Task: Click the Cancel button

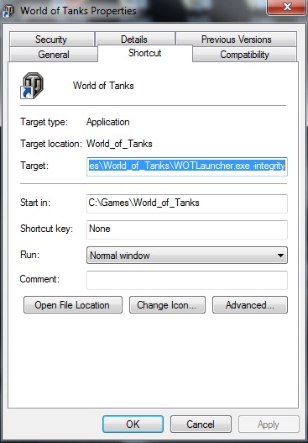Action: click(x=201, y=424)
